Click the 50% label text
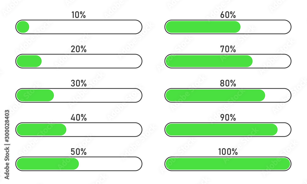The height and width of the screenshot is (184, 307). [79, 152]
